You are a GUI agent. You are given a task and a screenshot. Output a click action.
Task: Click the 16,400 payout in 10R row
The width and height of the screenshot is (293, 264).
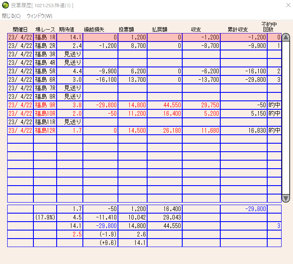pos(165,114)
